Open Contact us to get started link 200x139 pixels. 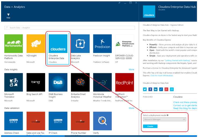coord(185,105)
